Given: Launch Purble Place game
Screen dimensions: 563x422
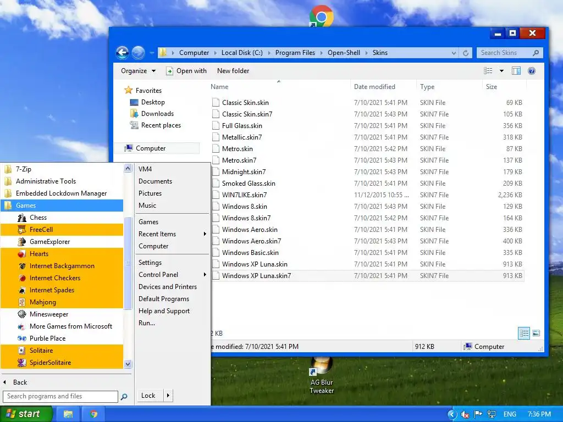Looking at the screenshot, I should point(62,338).
